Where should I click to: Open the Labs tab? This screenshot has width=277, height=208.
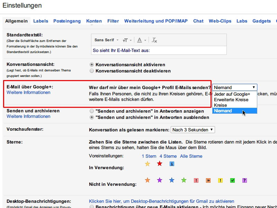(242, 21)
